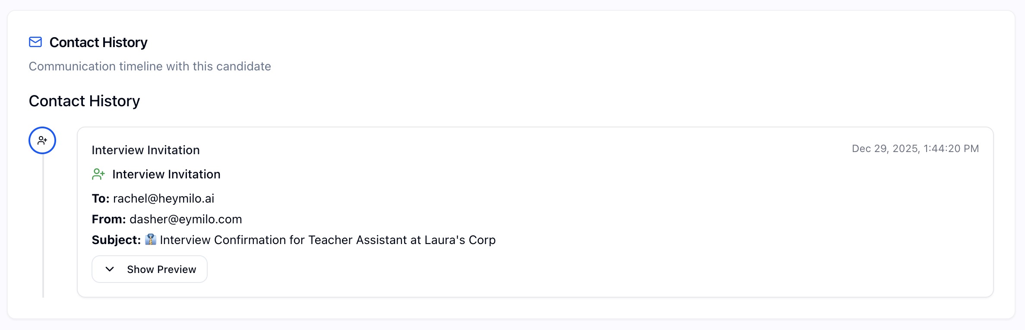Click the circled add-user timeline marker
1025x330 pixels.
tap(42, 140)
